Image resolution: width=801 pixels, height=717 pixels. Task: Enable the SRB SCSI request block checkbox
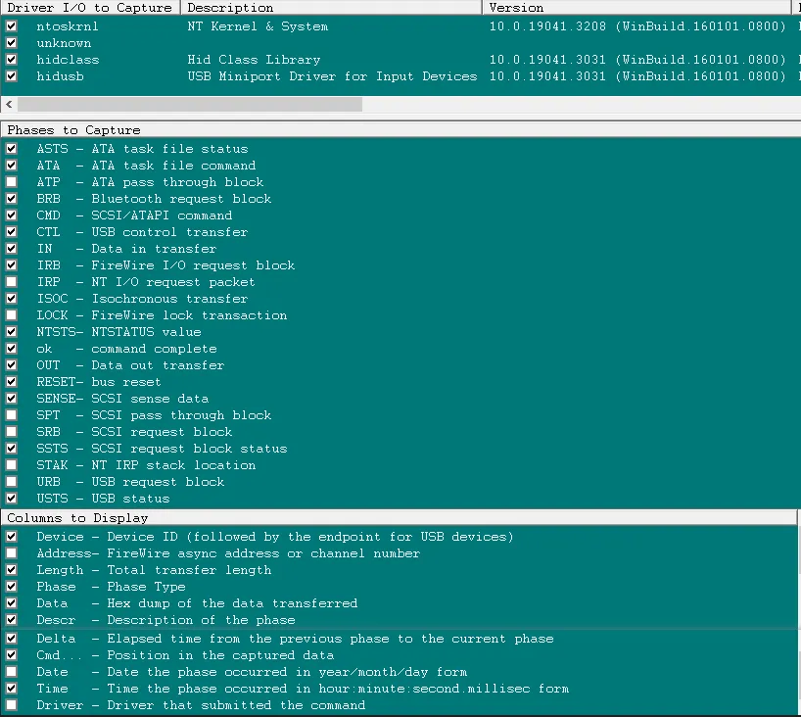(x=11, y=431)
